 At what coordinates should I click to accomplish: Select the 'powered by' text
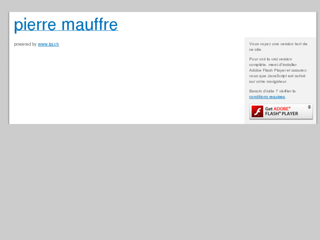(25, 44)
